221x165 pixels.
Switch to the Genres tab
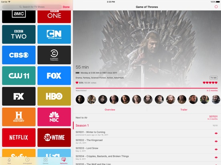tap(45, 161)
